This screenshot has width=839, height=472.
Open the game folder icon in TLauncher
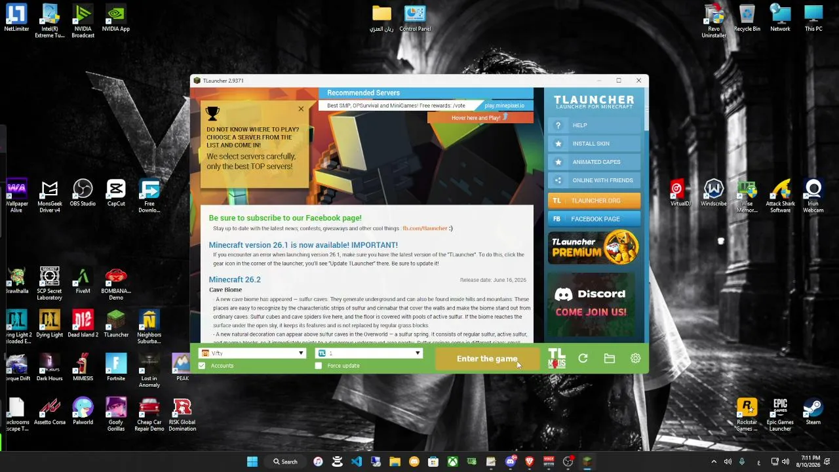tap(610, 359)
